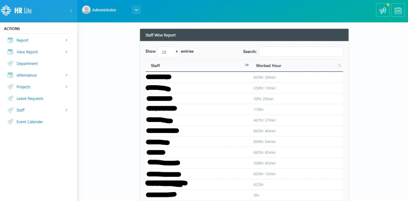Click the Staff Wise Report panel title

[x=160, y=35]
